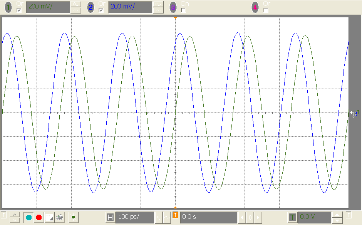Viewport: 362px width, 225px height.
Task: Open channel 4 setup via pink 4 icon
Action: click(x=255, y=7)
